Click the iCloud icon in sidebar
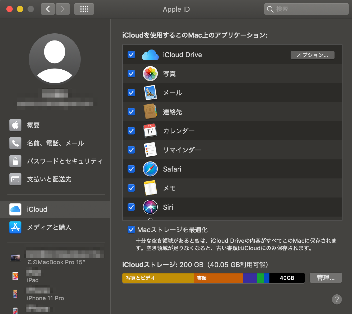The height and width of the screenshot is (314, 352). click(15, 209)
